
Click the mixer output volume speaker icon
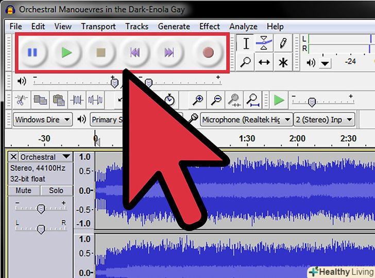[22, 81]
